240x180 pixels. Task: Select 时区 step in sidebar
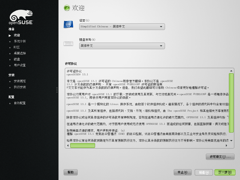pyautogui.click(x=17, y=47)
